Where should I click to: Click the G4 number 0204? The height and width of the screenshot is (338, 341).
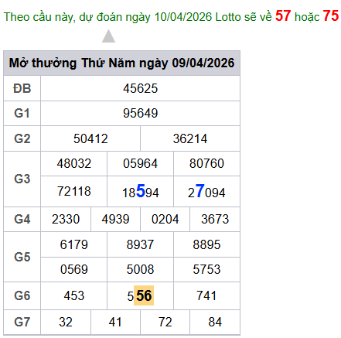coord(165,219)
